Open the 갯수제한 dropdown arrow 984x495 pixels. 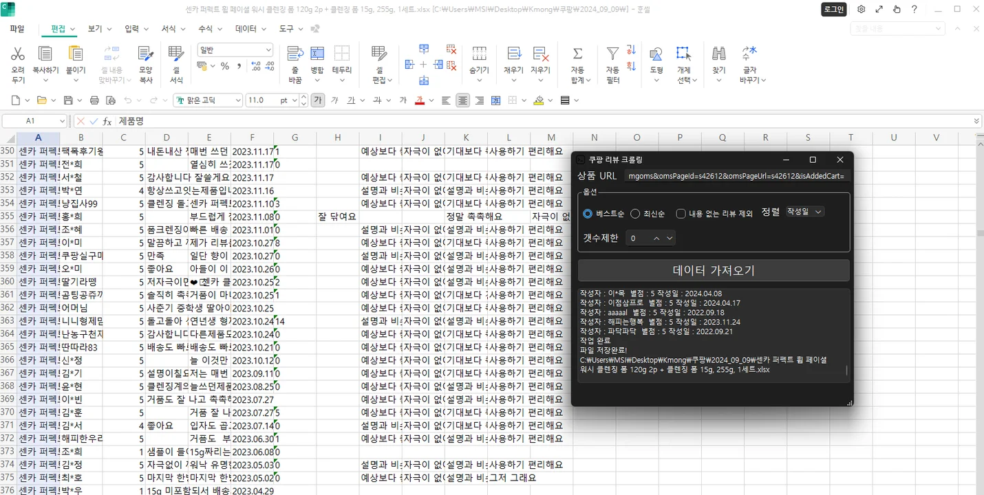(x=670, y=238)
